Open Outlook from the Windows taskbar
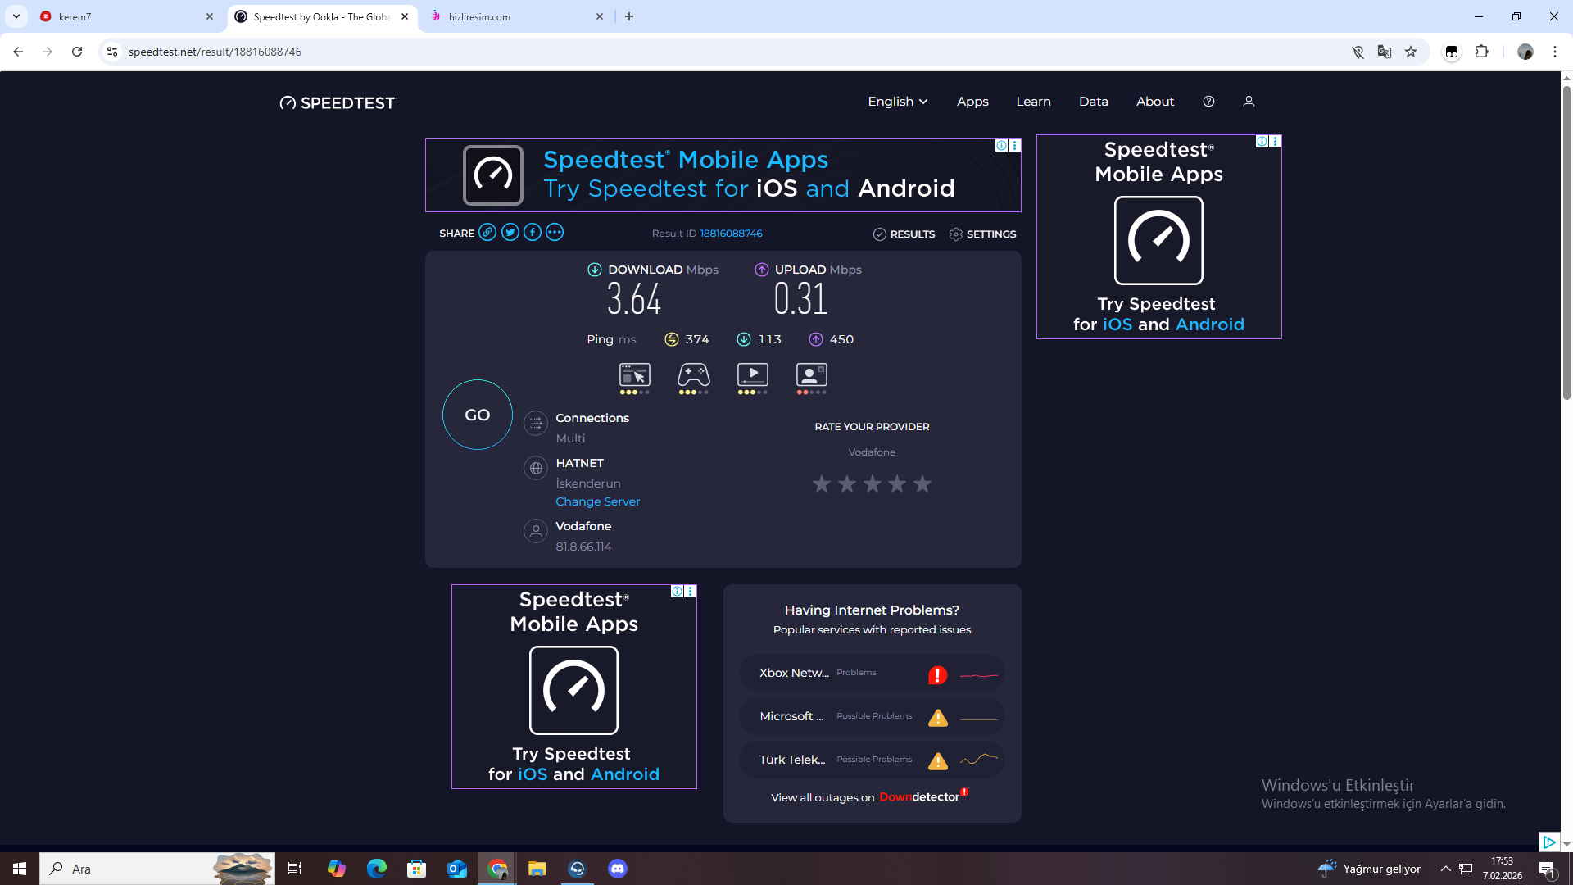The width and height of the screenshot is (1573, 885). point(457,869)
